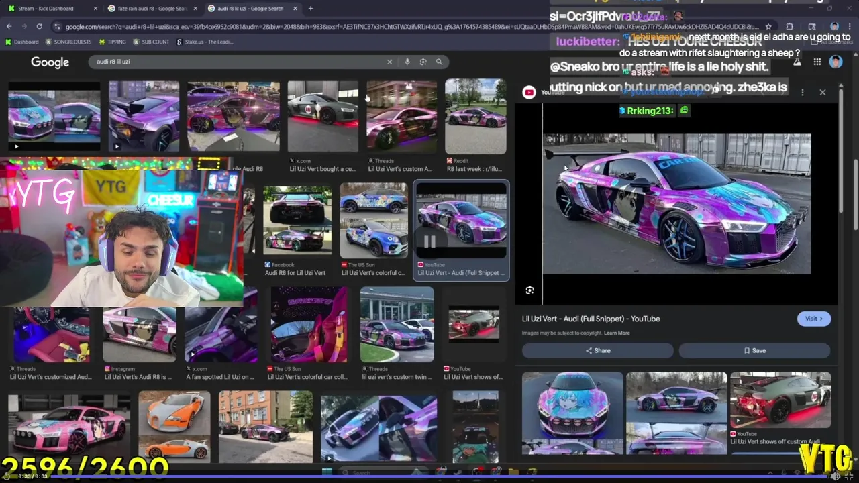Open selected YouTube Audi Full Snippet thumbnail
The width and height of the screenshot is (859, 483).
[462, 221]
